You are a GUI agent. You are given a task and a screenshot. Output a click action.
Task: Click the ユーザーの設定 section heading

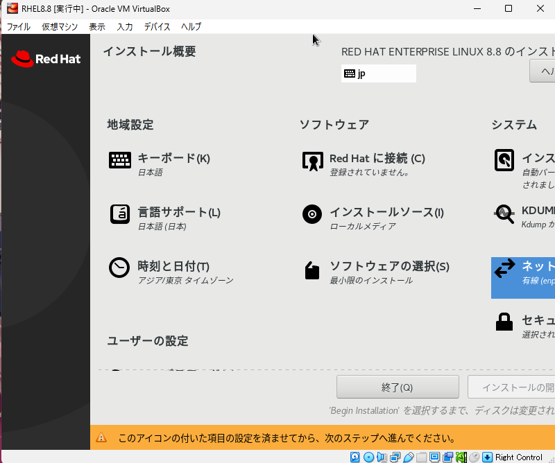click(x=148, y=341)
